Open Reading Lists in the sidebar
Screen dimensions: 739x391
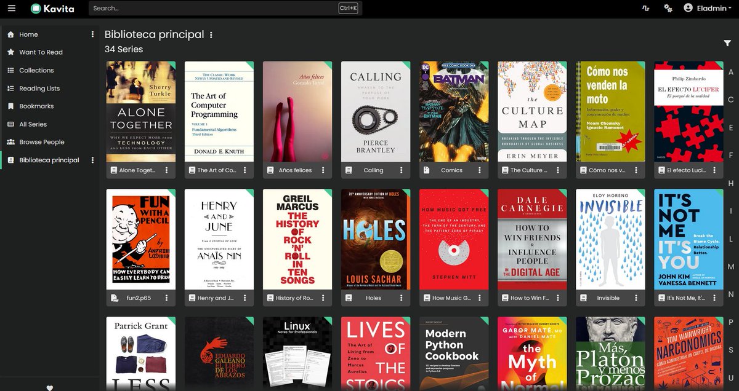pos(39,89)
